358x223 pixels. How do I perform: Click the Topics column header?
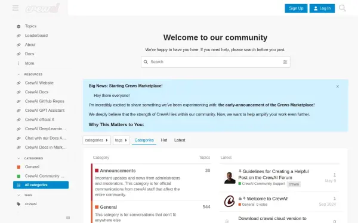[204, 158]
